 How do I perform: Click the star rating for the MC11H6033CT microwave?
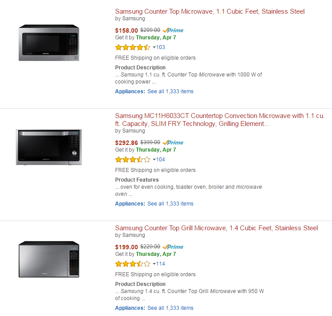point(133,160)
